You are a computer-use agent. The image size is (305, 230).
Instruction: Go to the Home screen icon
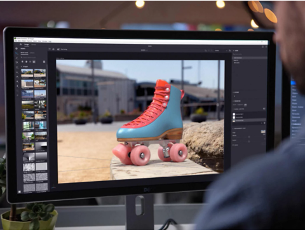(20, 44)
